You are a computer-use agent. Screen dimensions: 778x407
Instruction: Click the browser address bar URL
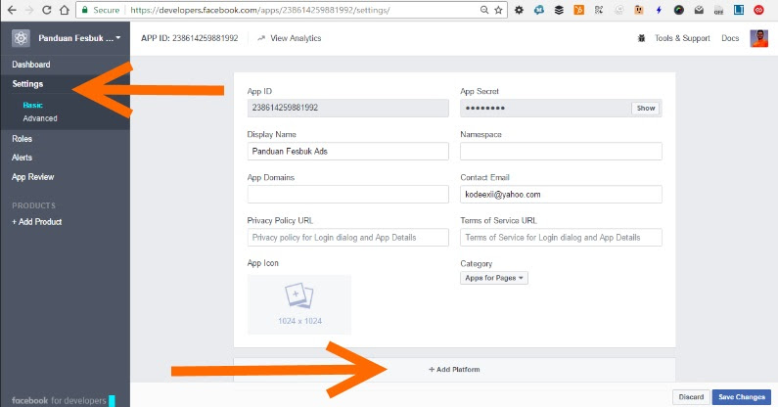pos(260,10)
